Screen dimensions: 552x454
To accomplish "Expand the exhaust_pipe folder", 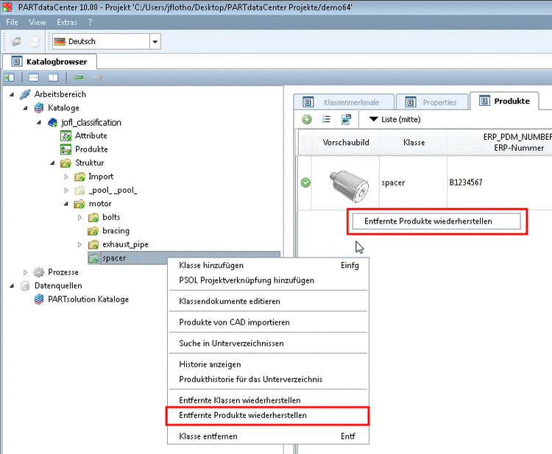I will coord(79,244).
